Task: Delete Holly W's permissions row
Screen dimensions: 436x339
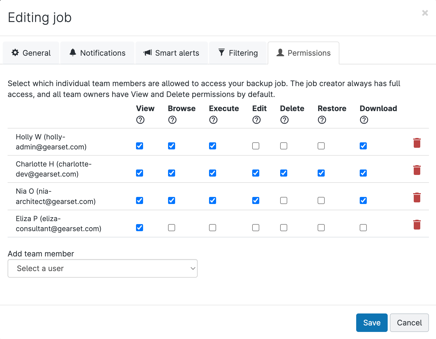Action: tap(417, 143)
